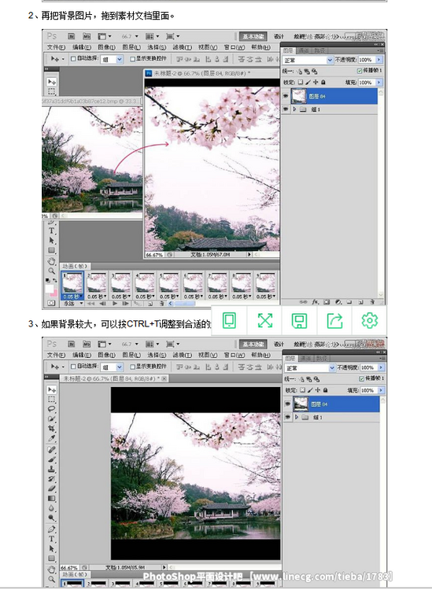This screenshot has height=590, width=432.
Task: Click the animation frames horizontal scrollbar
Action: pos(183,304)
